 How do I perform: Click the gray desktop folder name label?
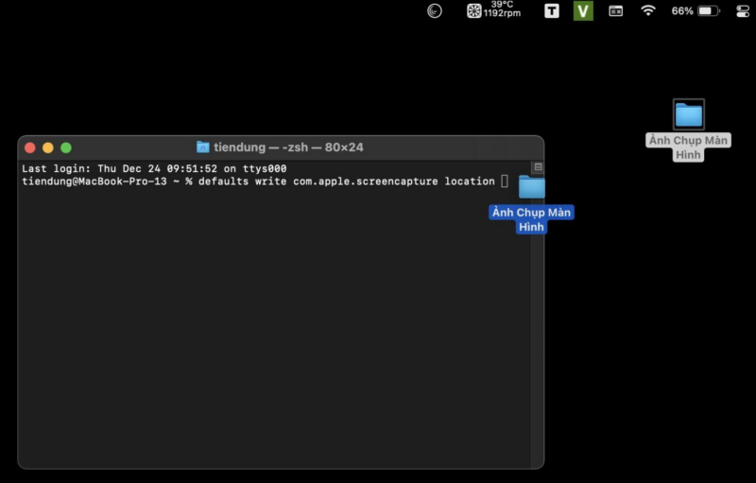tap(688, 147)
